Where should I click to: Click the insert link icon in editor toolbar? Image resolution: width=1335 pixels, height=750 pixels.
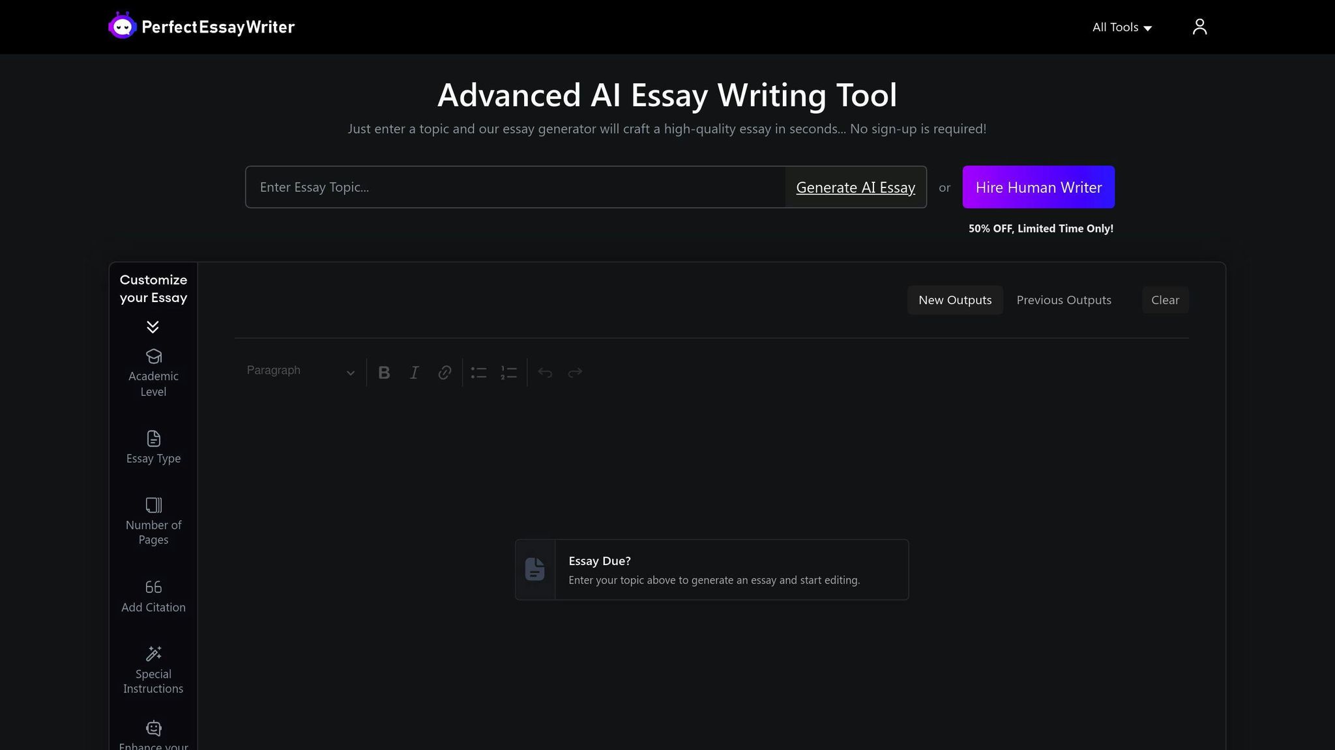pyautogui.click(x=445, y=372)
